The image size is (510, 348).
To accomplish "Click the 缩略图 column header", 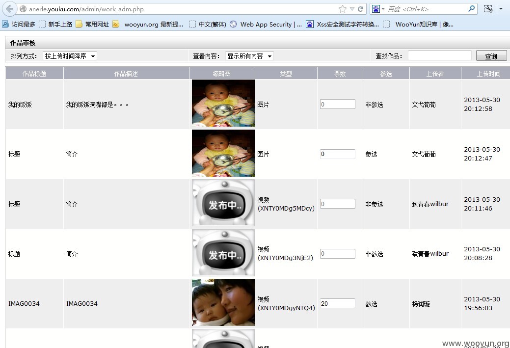I will tap(222, 74).
